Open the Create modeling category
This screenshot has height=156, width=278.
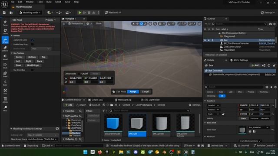(5, 31)
